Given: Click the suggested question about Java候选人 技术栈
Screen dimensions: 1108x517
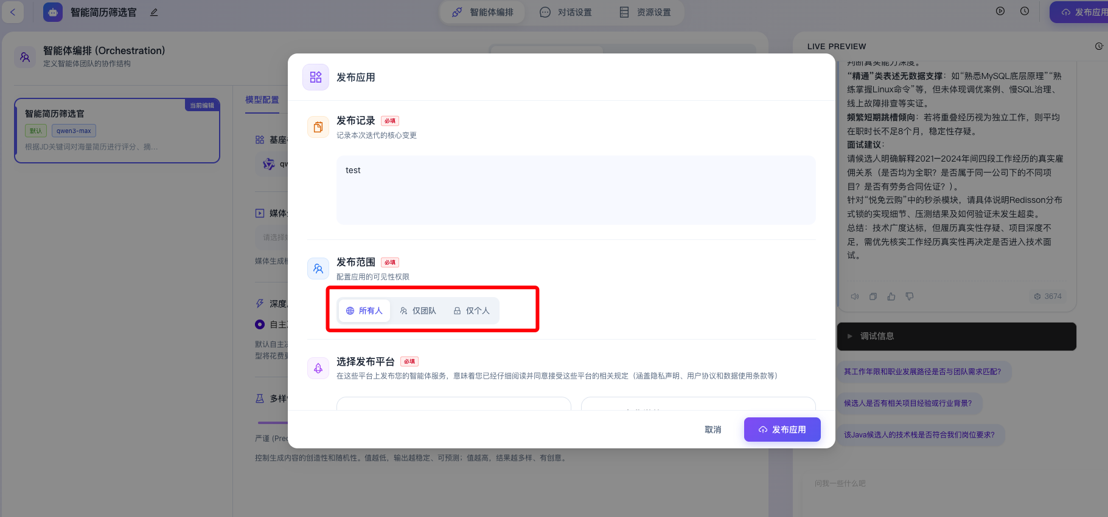Looking at the screenshot, I should [x=919, y=435].
